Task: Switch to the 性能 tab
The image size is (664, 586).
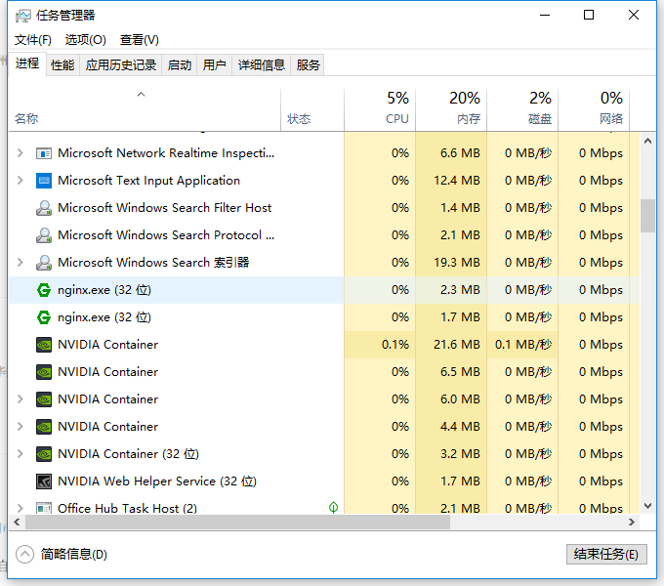Action: coord(62,65)
